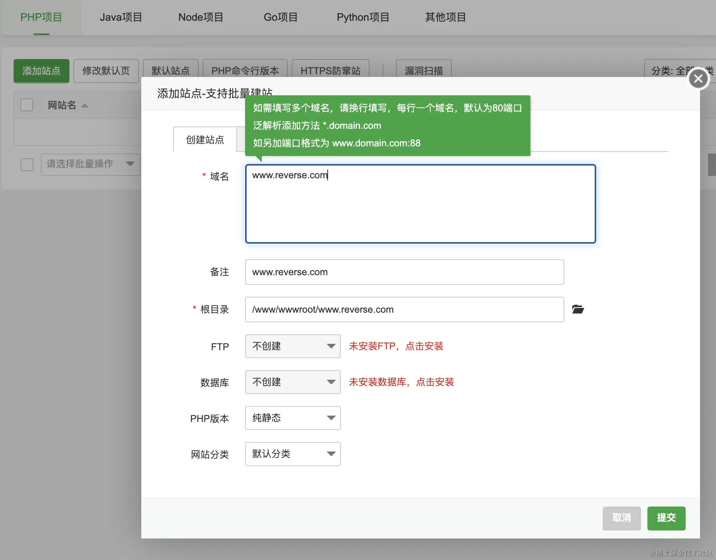The height and width of the screenshot is (560, 716).
Task: Open the 请选择批量操作 dropdown
Action: pos(91,164)
